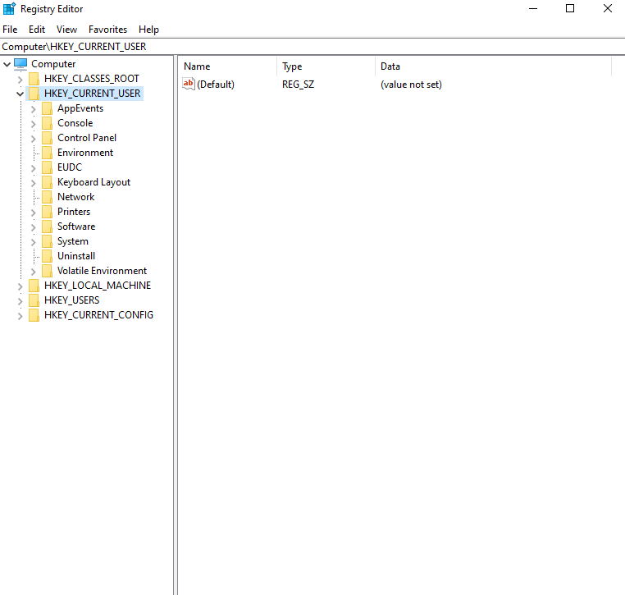
Task: Click the REG_SZ type cell
Action: pos(299,85)
